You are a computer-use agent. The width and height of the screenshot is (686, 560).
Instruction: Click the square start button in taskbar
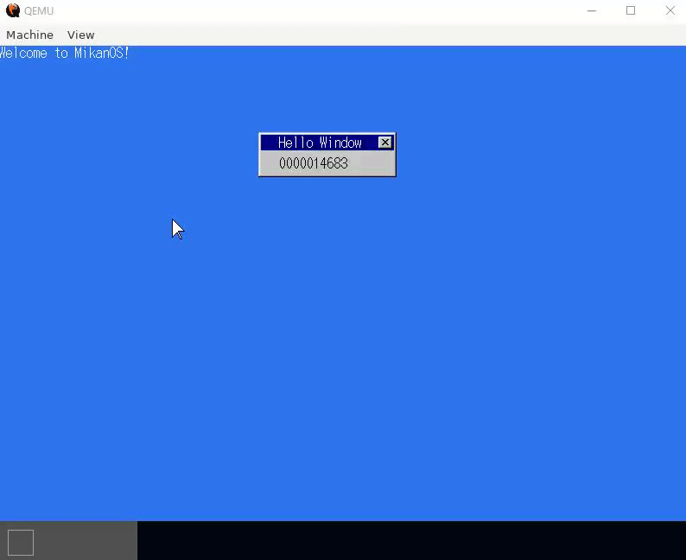pos(21,543)
